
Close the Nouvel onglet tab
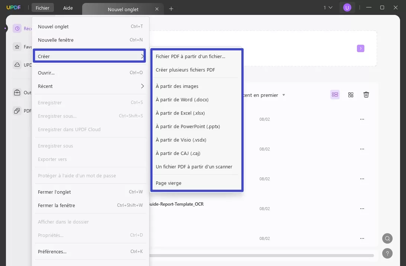click(157, 9)
